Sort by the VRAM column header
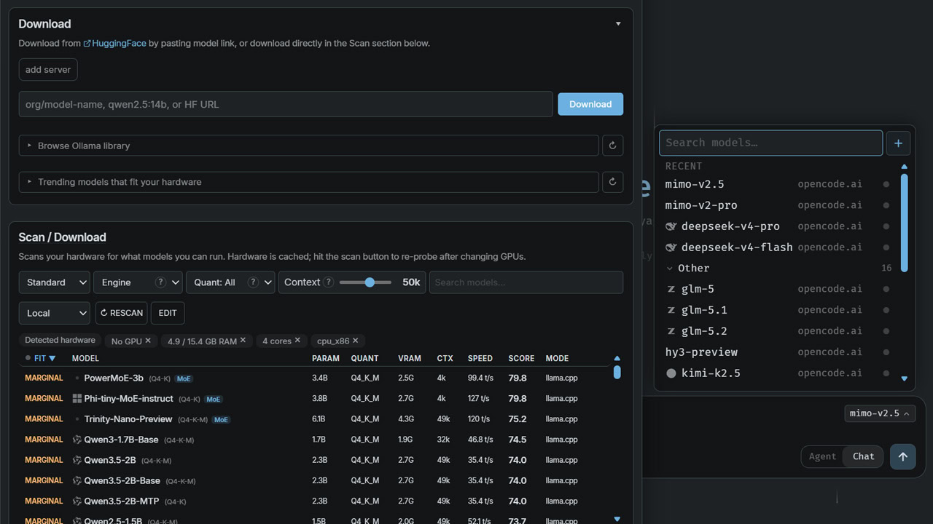This screenshot has height=524, width=933. coord(410,358)
